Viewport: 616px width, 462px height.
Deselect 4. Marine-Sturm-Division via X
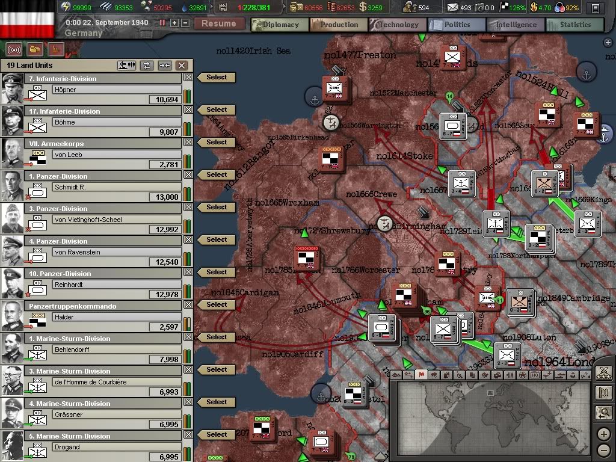tap(188, 402)
